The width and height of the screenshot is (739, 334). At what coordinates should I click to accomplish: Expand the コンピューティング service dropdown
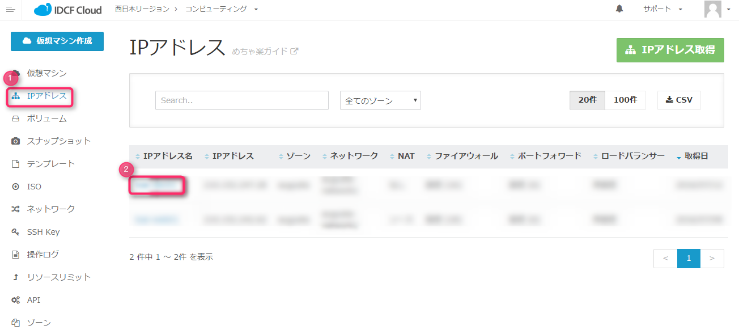click(222, 9)
